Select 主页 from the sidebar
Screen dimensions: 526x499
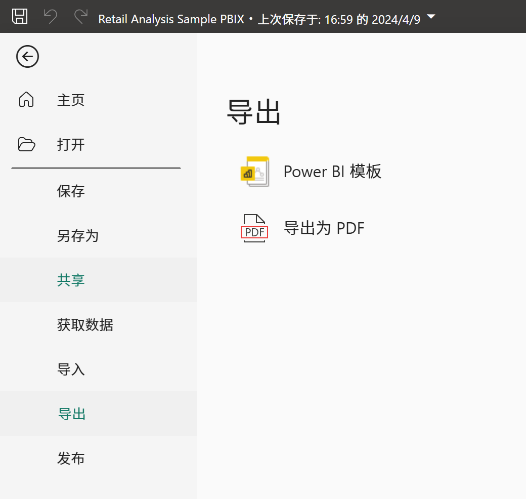point(71,100)
